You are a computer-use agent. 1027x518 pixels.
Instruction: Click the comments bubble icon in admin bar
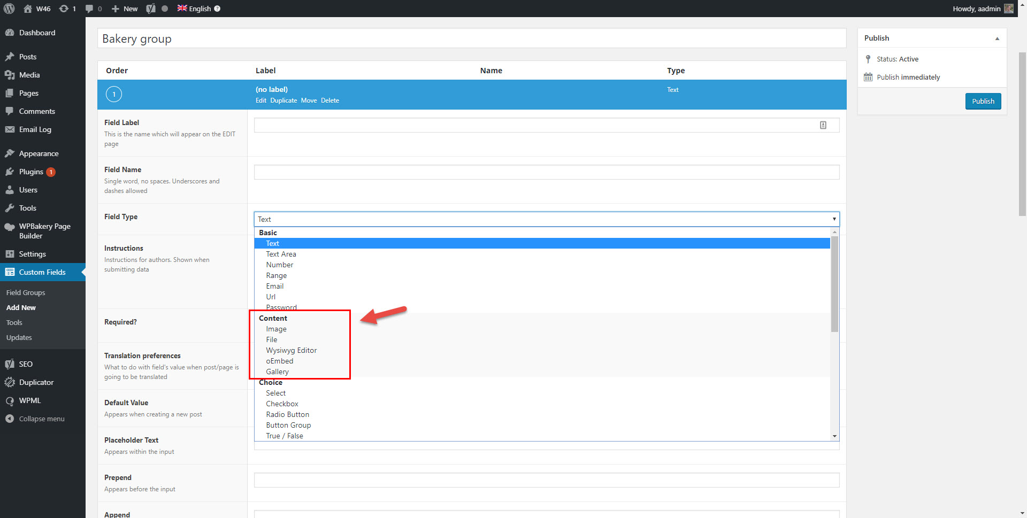pos(89,9)
